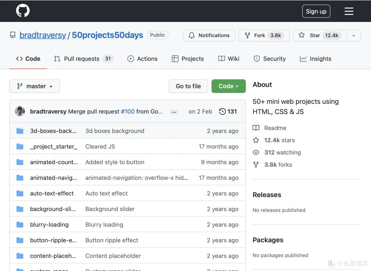The height and width of the screenshot is (271, 371).
Task: Switch to the Pull requests tab
Action: point(84,59)
